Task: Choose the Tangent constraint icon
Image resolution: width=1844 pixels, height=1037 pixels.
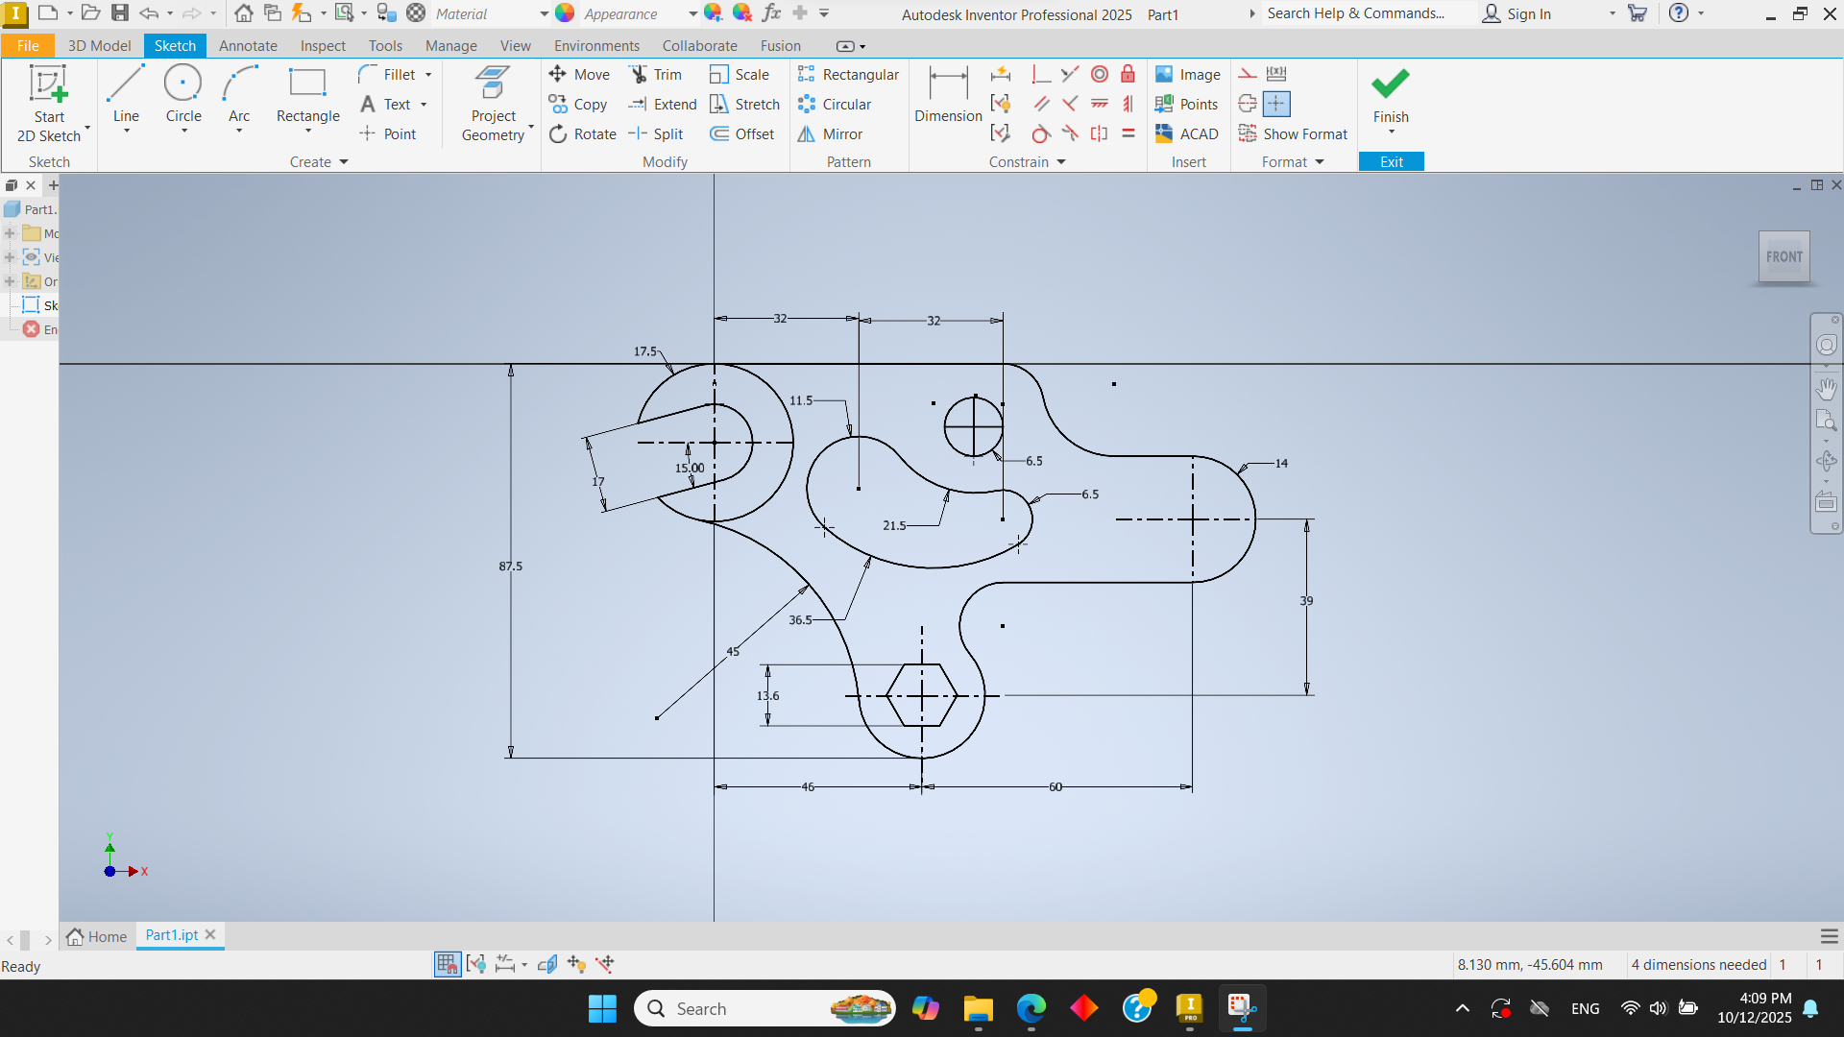Action: [x=1041, y=134]
